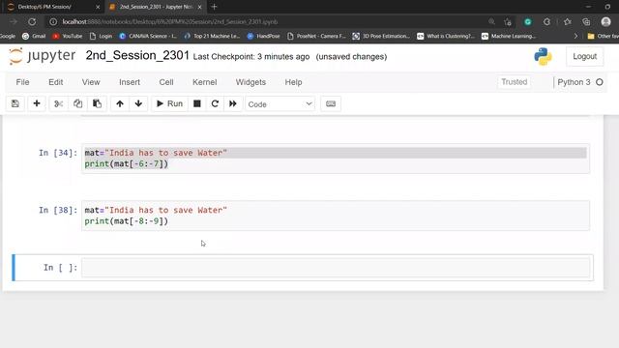Open the Kernel menu
619x348 pixels.
(x=204, y=82)
